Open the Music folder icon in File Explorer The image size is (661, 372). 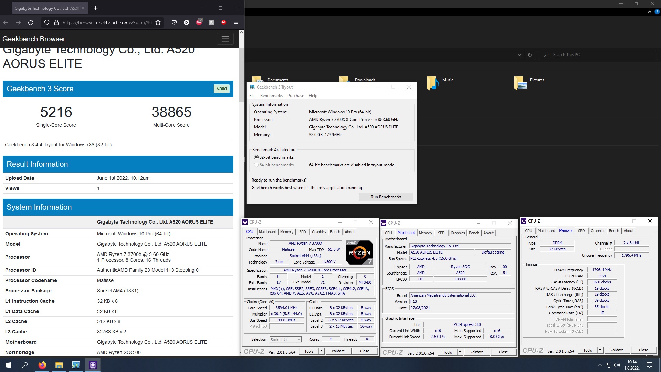(x=433, y=83)
